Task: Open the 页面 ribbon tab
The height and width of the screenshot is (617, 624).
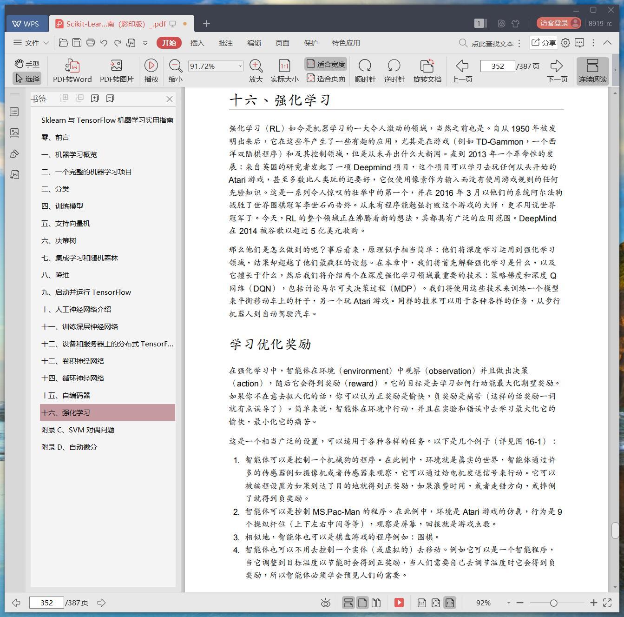Action: tap(282, 43)
